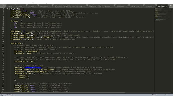Viewport: 173px width, 96px height.
Task: Click distance on line 7
Action: (14, 21)
